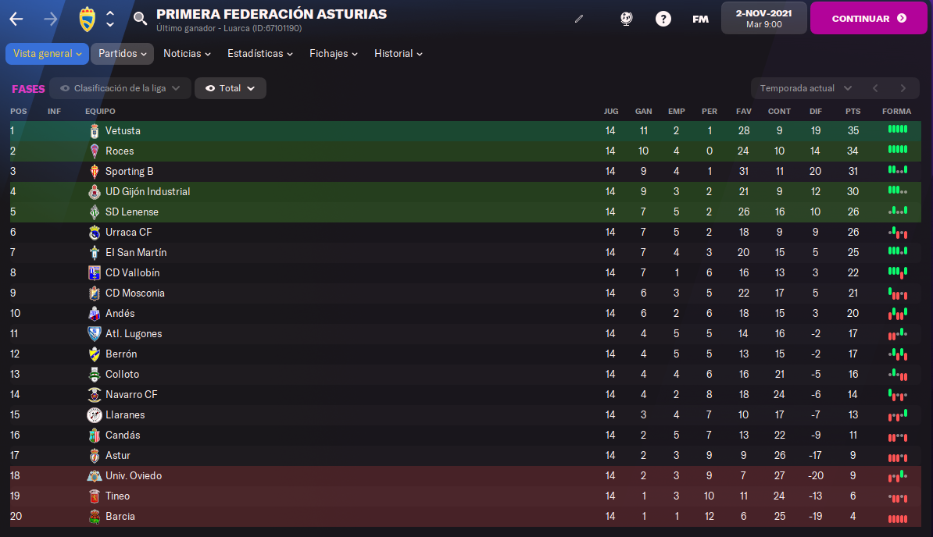
Task: Sort table by PTS column header
Action: coord(853,111)
